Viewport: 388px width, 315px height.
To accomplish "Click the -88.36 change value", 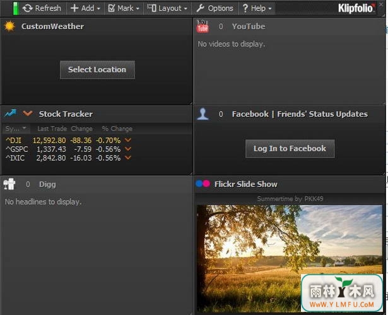I will pyautogui.click(x=81, y=140).
